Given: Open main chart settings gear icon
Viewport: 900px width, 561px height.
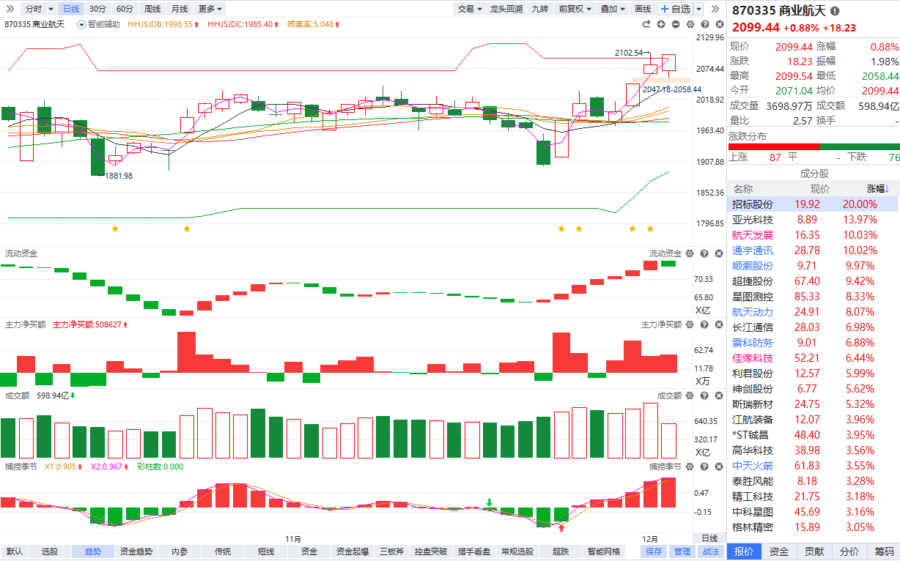Looking at the screenshot, I should (x=690, y=24).
